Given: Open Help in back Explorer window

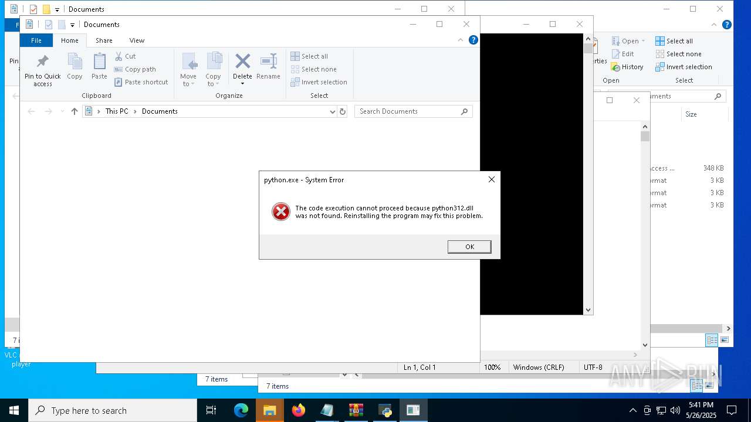Looking at the screenshot, I should 727,25.
